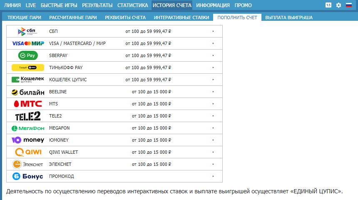Select the ЮMONEY label
The width and height of the screenshot is (358, 200).
point(59,140)
